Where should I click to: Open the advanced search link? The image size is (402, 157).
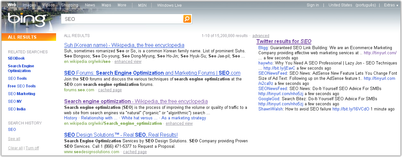(261, 36)
